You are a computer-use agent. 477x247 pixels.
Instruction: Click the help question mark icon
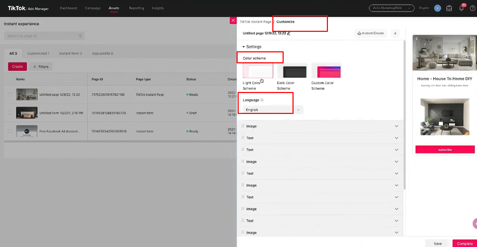[x=473, y=8]
